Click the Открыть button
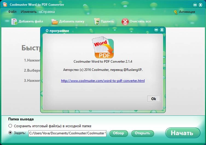This screenshot has width=206, height=145. tap(143, 133)
